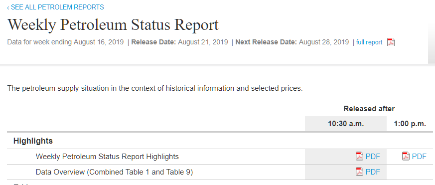Click the Next Release Date August 28 text
The image size is (435, 185).
pyautogui.click(x=292, y=42)
